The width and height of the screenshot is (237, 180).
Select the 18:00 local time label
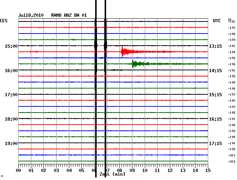(x=11, y=119)
